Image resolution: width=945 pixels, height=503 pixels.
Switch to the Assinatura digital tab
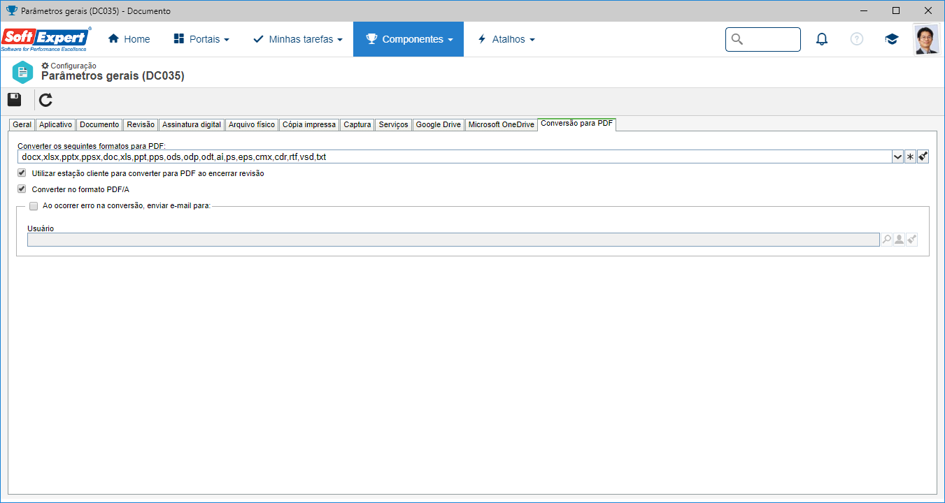pyautogui.click(x=192, y=124)
